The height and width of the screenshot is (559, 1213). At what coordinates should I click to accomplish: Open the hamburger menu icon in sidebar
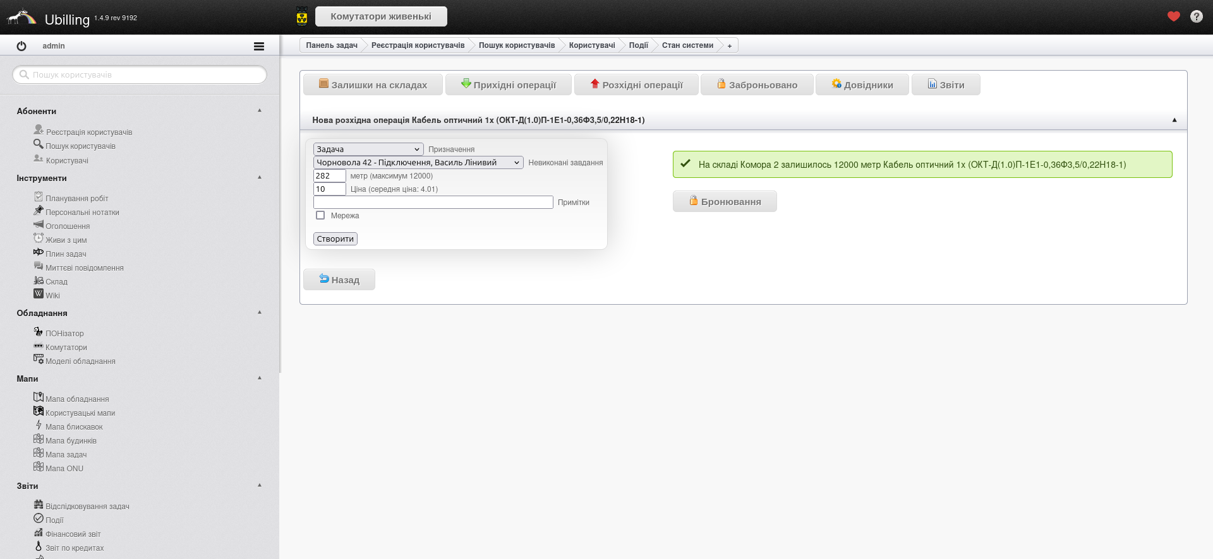click(258, 46)
